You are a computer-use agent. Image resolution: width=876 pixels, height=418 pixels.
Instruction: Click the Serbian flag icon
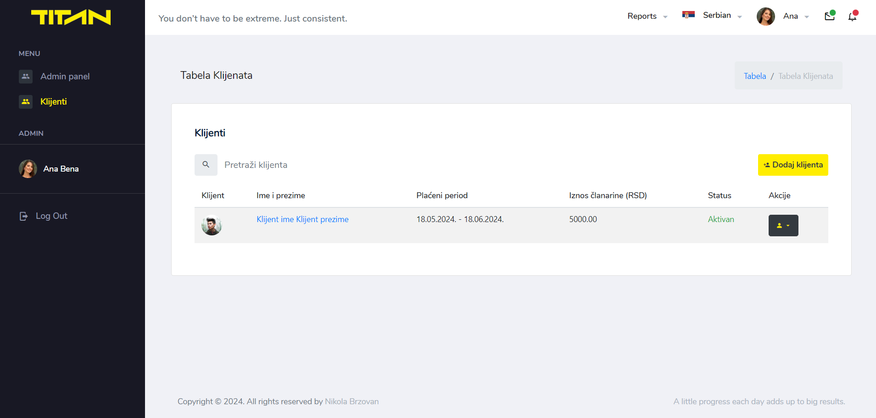(x=688, y=15)
